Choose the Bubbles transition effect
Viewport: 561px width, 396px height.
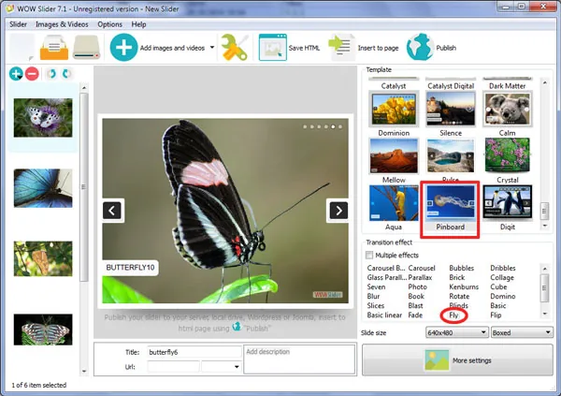(462, 268)
